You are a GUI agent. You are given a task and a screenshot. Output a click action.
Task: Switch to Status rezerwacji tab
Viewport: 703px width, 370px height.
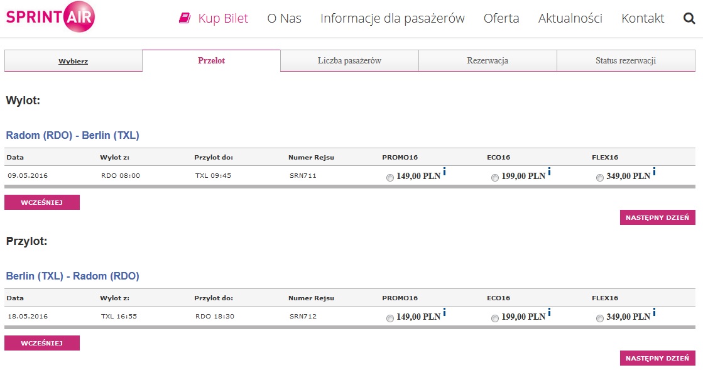tap(626, 60)
